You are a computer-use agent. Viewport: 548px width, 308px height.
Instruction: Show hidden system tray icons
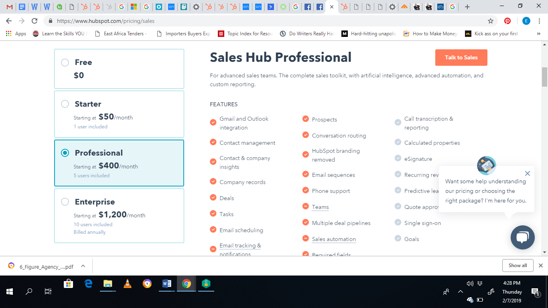point(460,292)
